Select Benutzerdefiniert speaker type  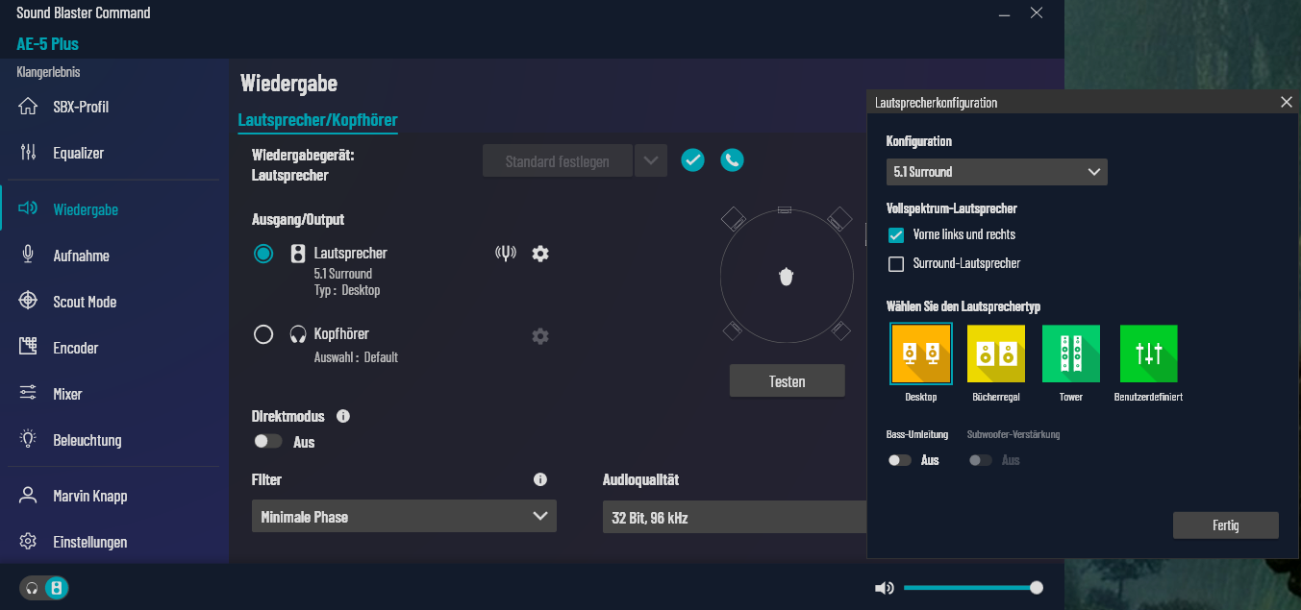click(1149, 354)
